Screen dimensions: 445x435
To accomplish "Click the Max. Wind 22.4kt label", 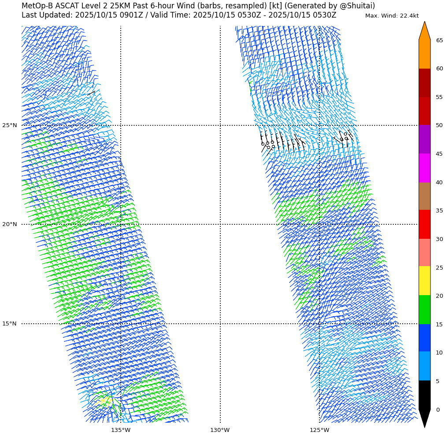I will pos(392,16).
